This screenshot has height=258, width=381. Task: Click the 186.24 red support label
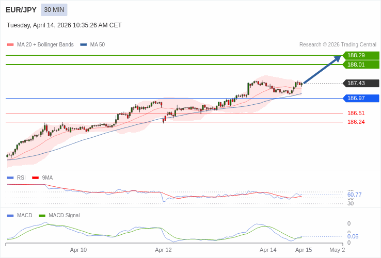coord(356,122)
